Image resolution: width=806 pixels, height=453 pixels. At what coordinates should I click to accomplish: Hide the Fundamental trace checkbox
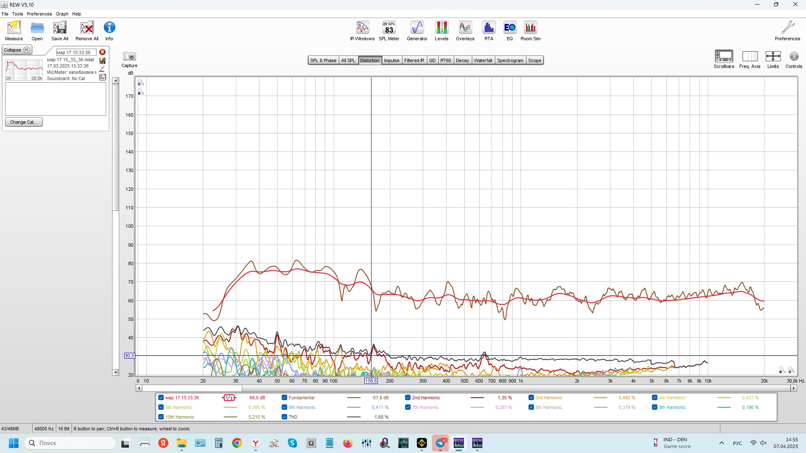pos(284,398)
